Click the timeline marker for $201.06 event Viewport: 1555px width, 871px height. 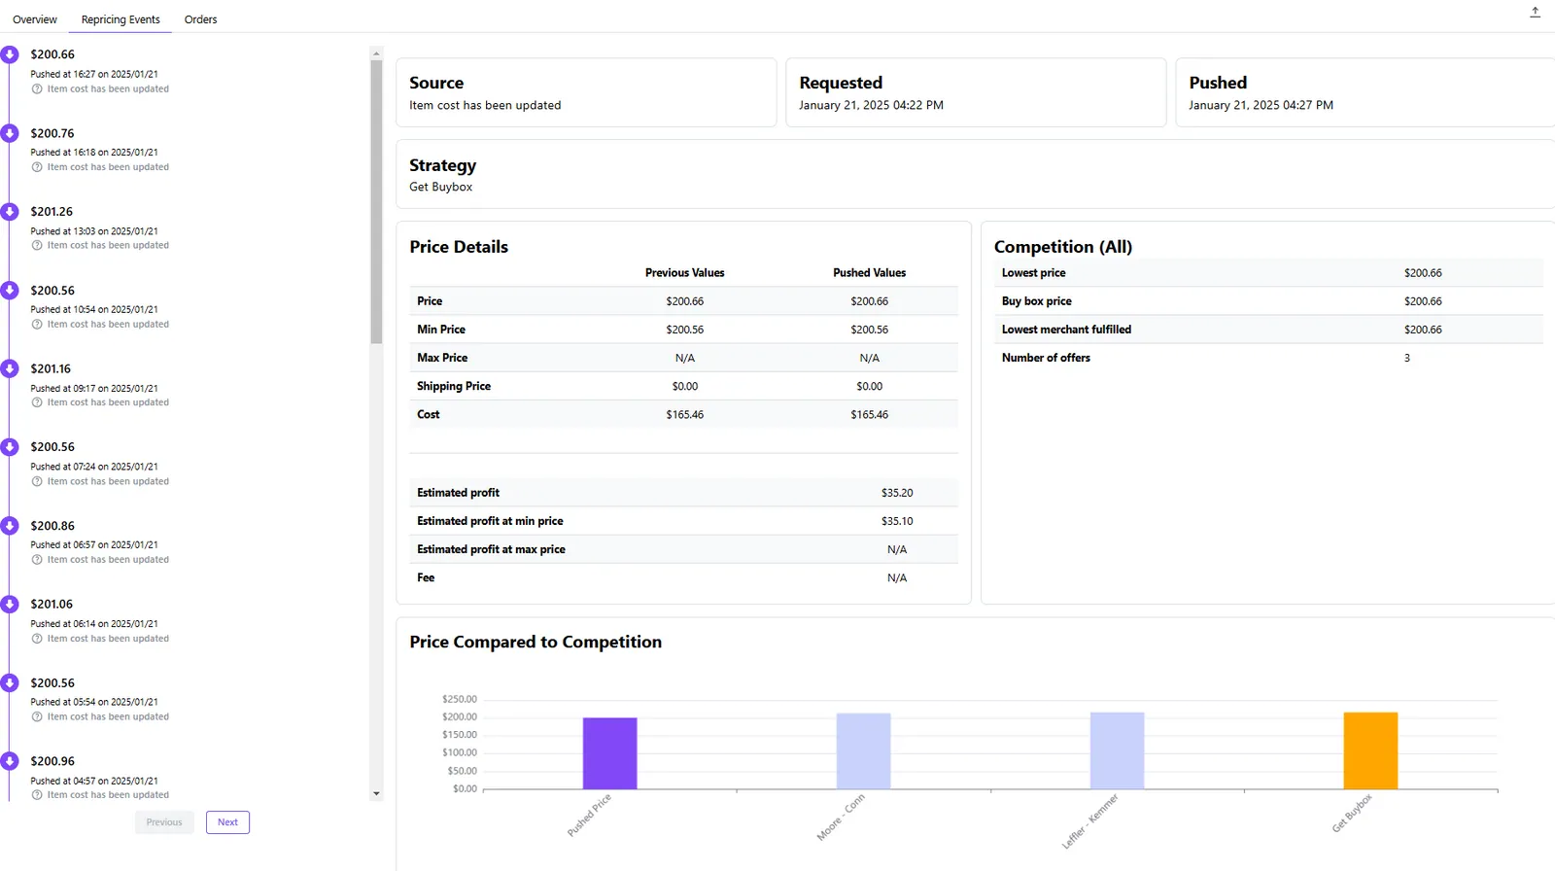click(x=10, y=604)
